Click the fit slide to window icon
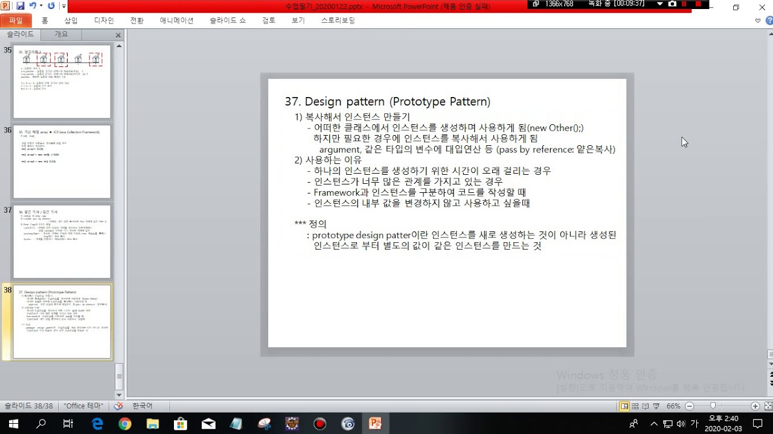 [767, 406]
